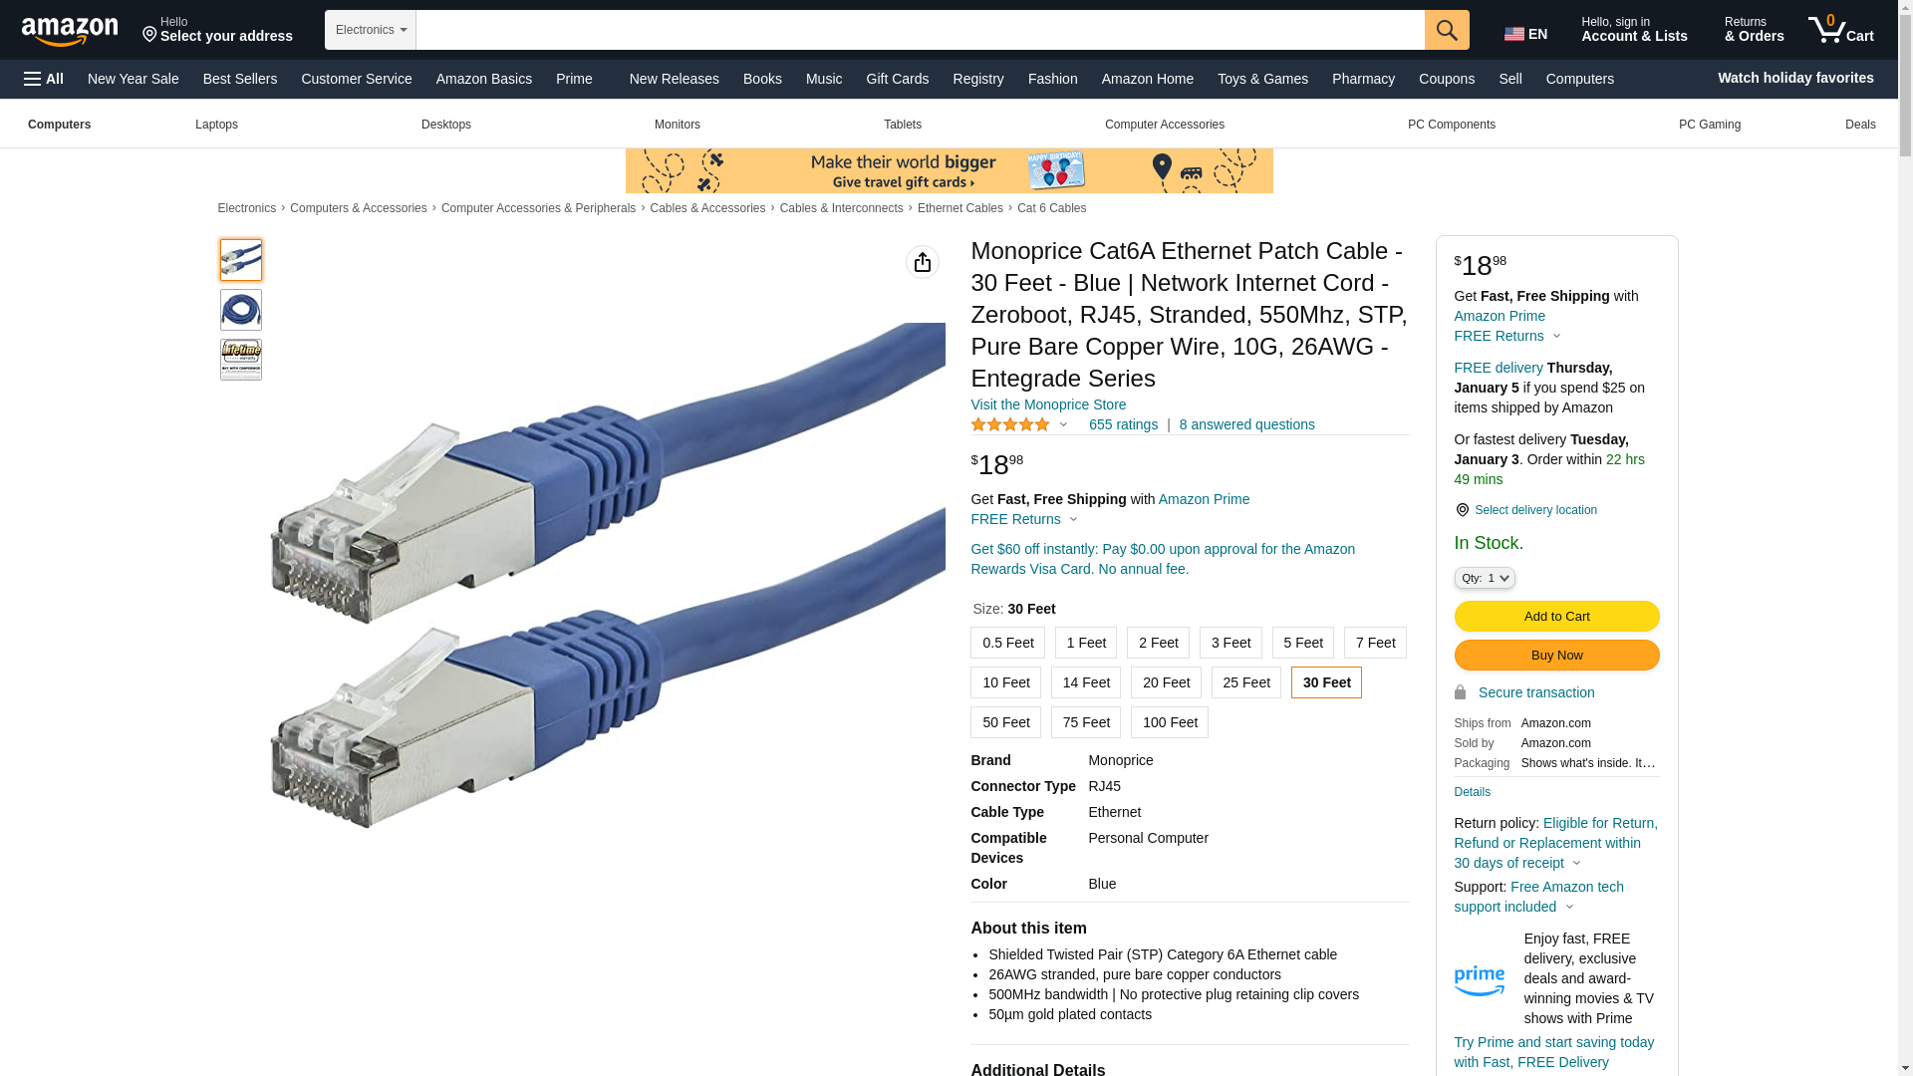1913x1076 pixels.
Task: Click the Select delivery location pin
Action: 1462,510
